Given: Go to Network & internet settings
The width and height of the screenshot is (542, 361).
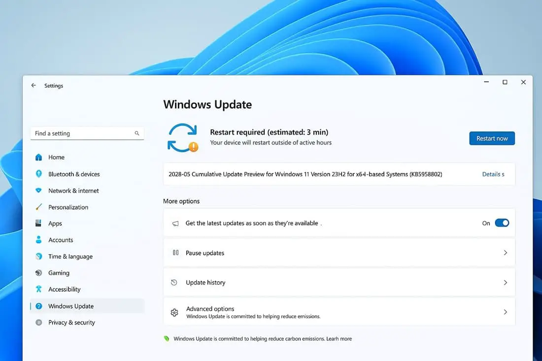Looking at the screenshot, I should pos(87,191).
